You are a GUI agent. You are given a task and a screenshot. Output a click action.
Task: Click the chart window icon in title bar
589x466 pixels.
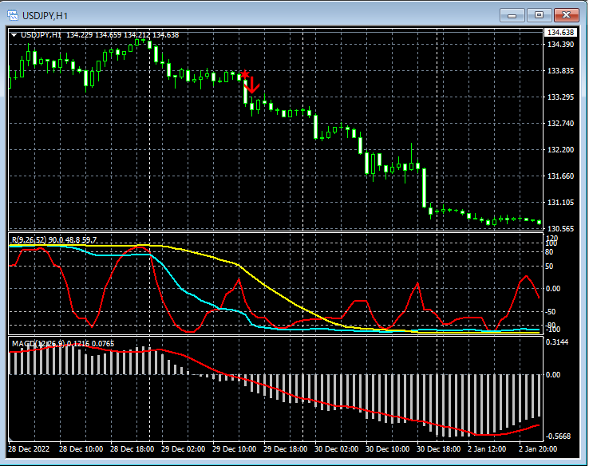click(x=13, y=15)
